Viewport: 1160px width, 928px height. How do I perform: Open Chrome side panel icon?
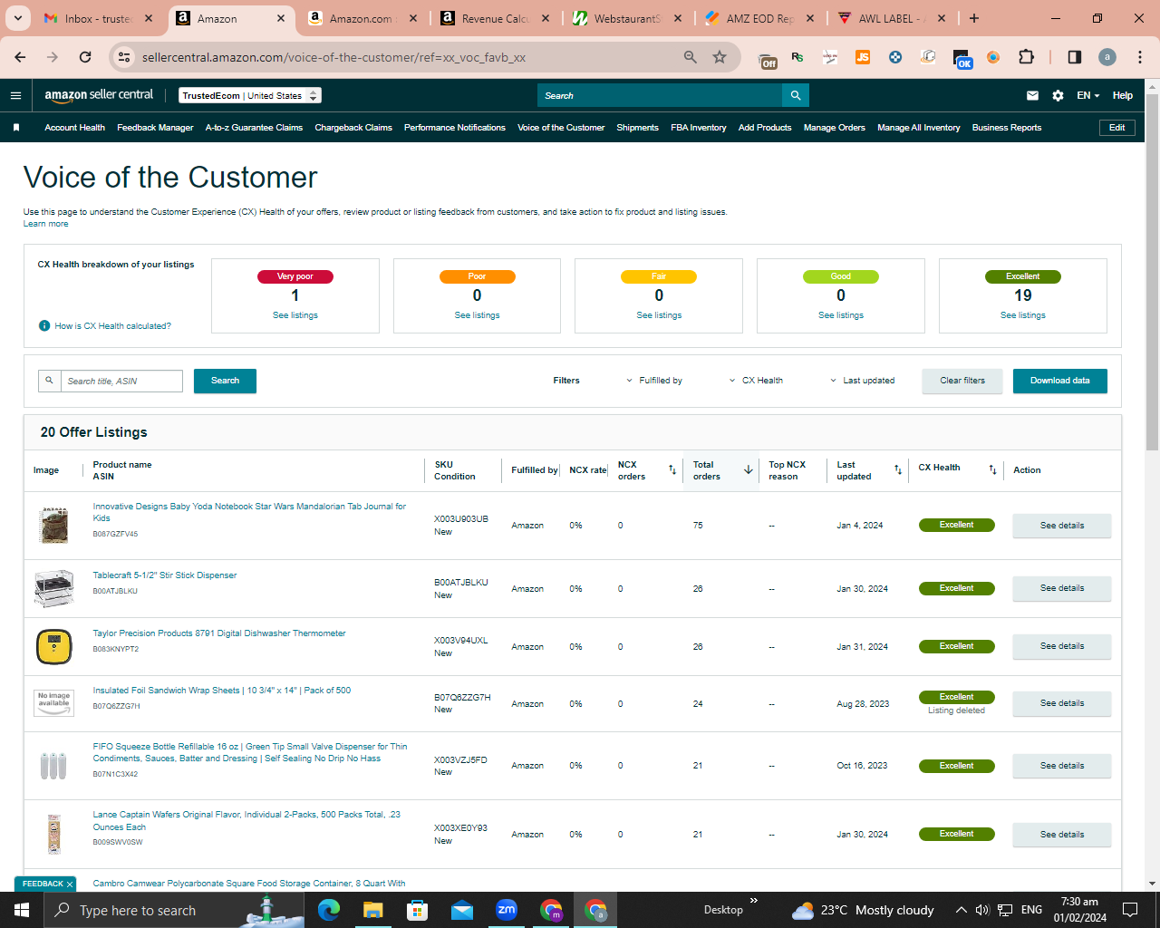pos(1075,57)
